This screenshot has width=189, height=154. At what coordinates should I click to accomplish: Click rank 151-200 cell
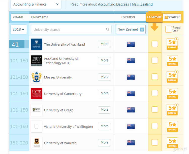(x=19, y=143)
